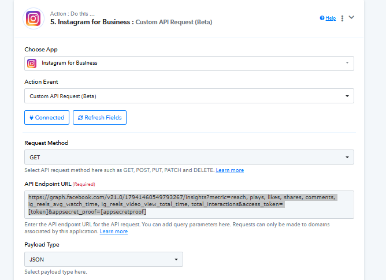Click the 'Custom API Request (Beta)' header subtitle
The image size is (386, 280).
(x=174, y=22)
